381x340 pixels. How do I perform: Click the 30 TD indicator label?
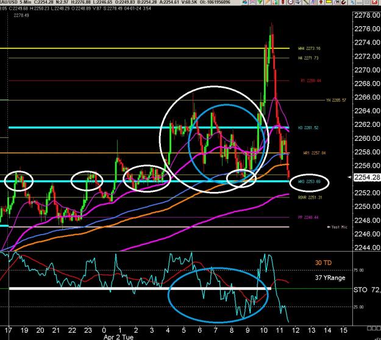point(323,263)
